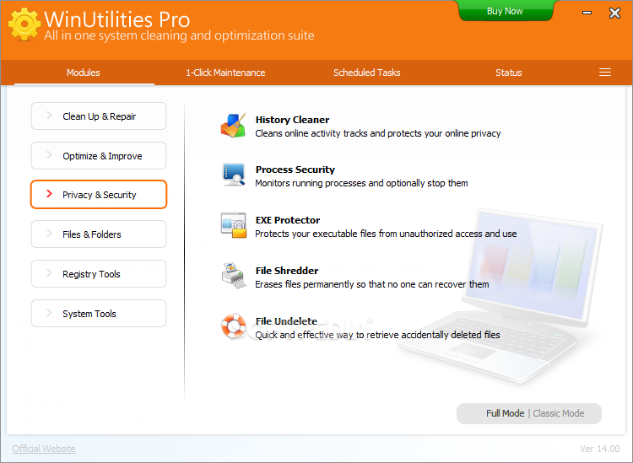Click 'Monitors running processes' description
The width and height of the screenshot is (633, 463).
click(x=361, y=183)
